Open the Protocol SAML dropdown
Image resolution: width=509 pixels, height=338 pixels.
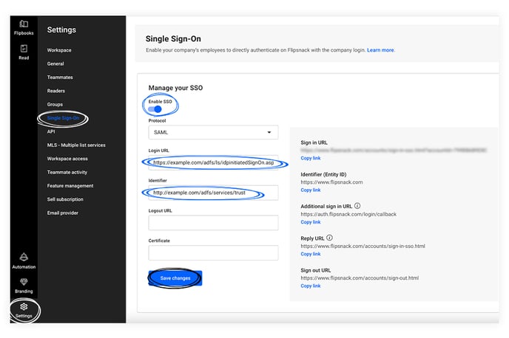213,132
